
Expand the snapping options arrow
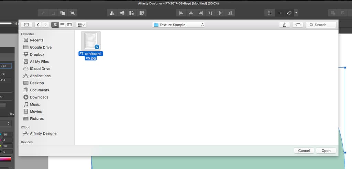coord(296,13)
